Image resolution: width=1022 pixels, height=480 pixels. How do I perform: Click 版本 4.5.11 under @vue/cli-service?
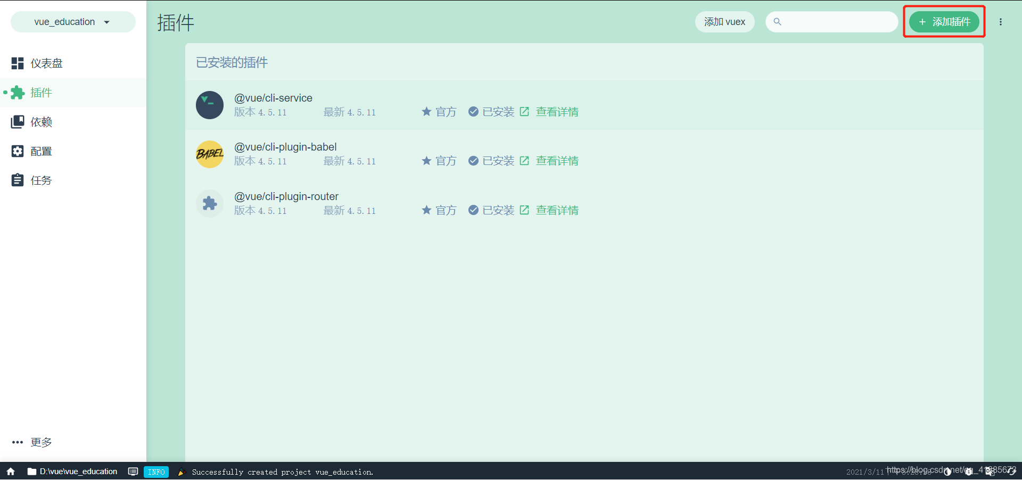coord(260,112)
